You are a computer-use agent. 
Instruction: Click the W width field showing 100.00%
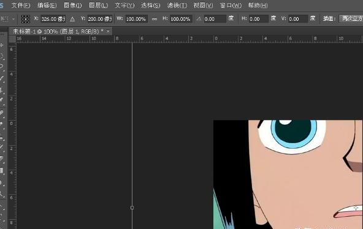coord(136,19)
